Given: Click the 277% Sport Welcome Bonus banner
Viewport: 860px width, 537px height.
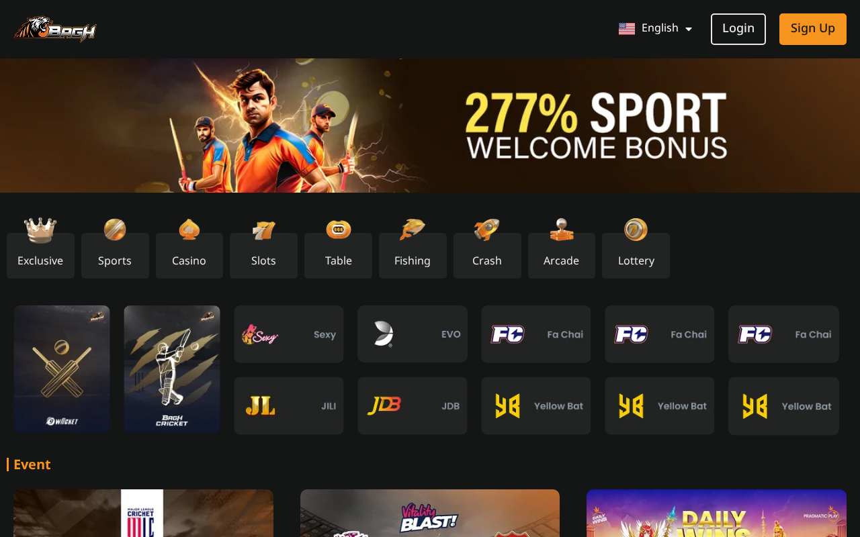Looking at the screenshot, I should (x=430, y=126).
